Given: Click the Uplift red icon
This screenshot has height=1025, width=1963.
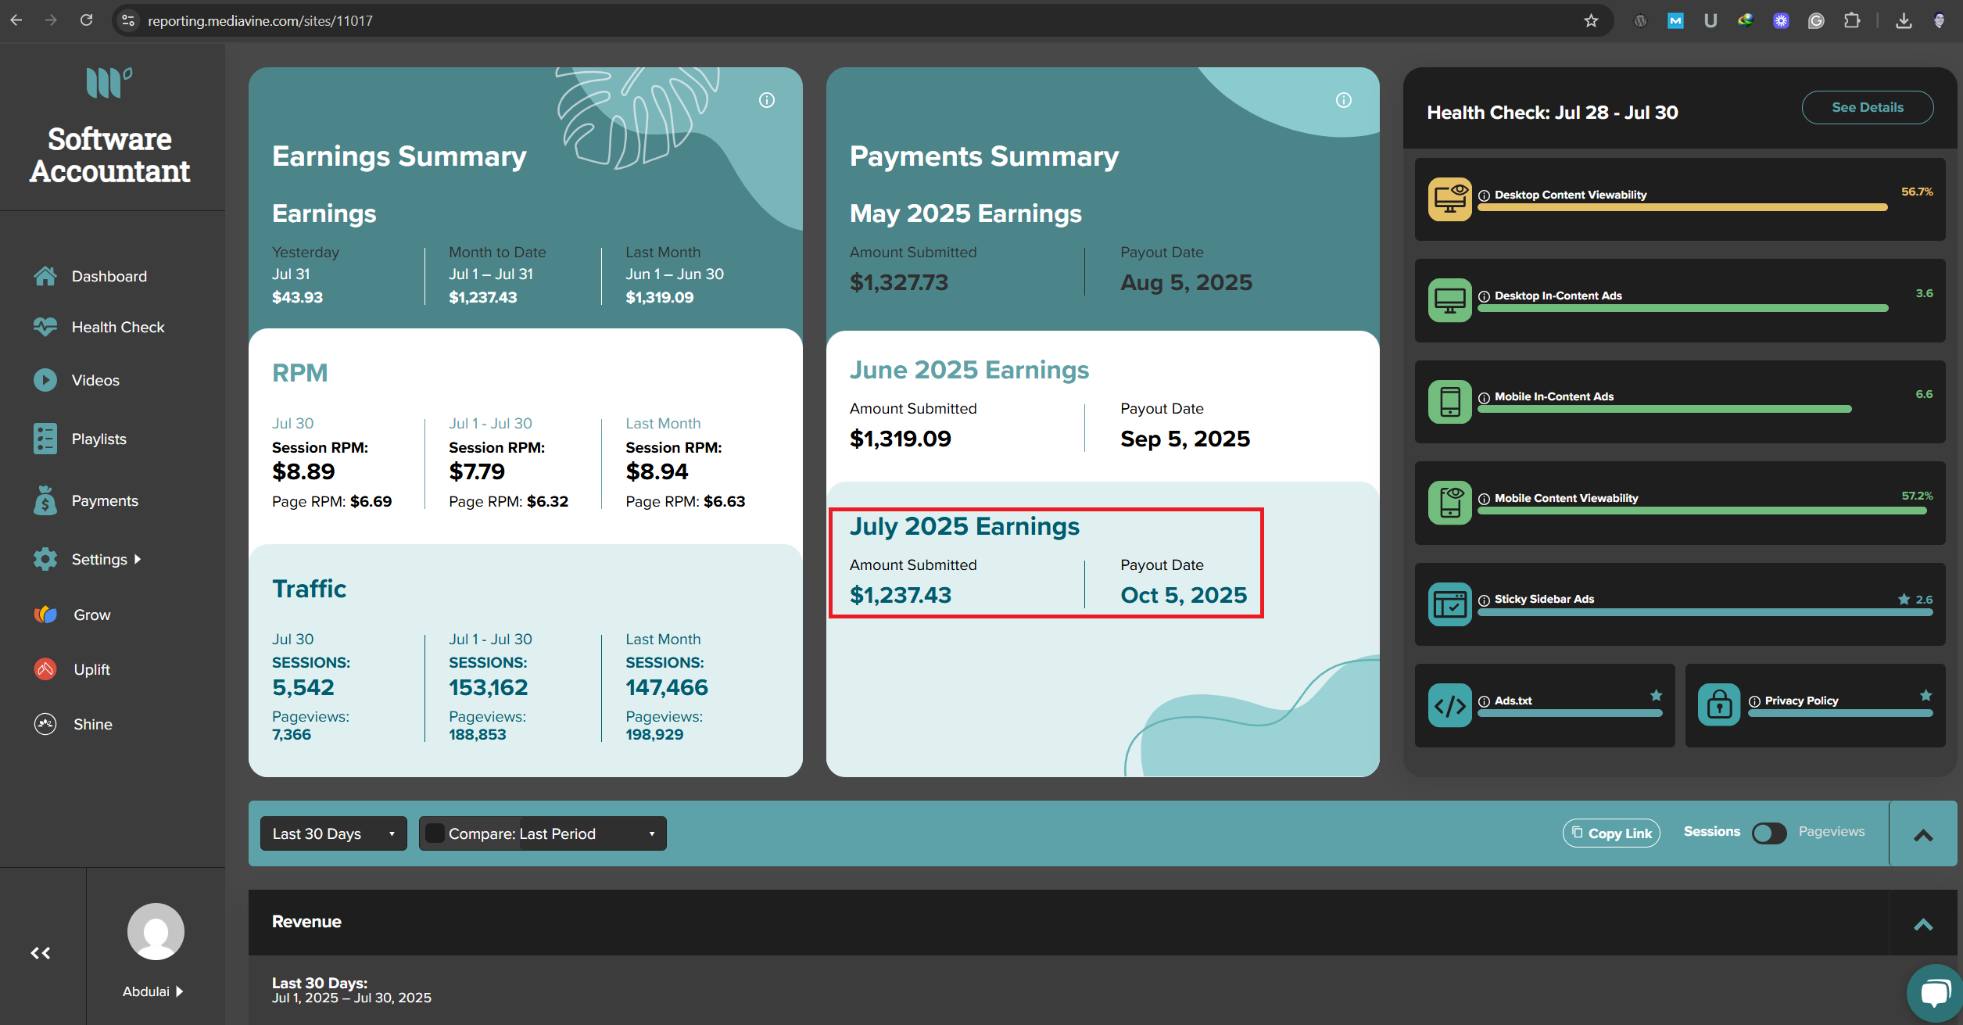Looking at the screenshot, I should click(x=45, y=669).
